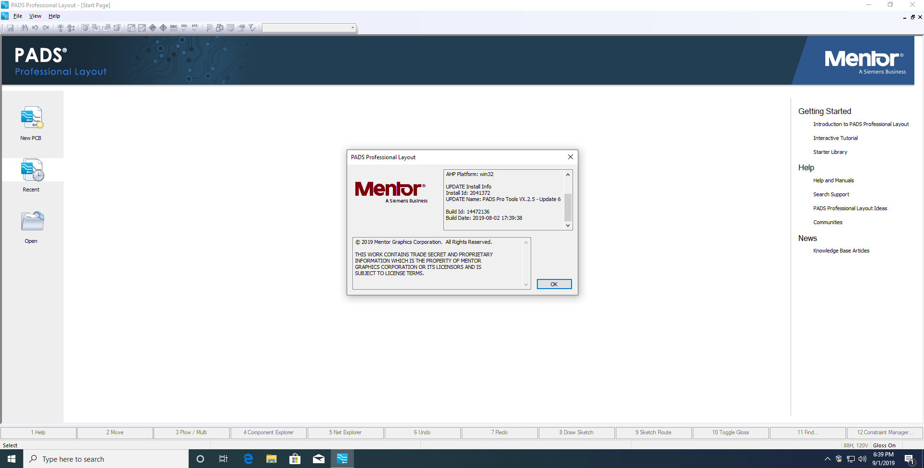
Task: Click the 8 Draw Sketch button
Action: click(577, 432)
